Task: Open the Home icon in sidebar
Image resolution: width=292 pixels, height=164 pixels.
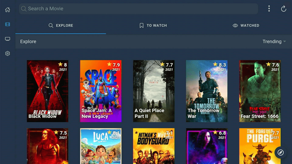Action: click(7, 10)
